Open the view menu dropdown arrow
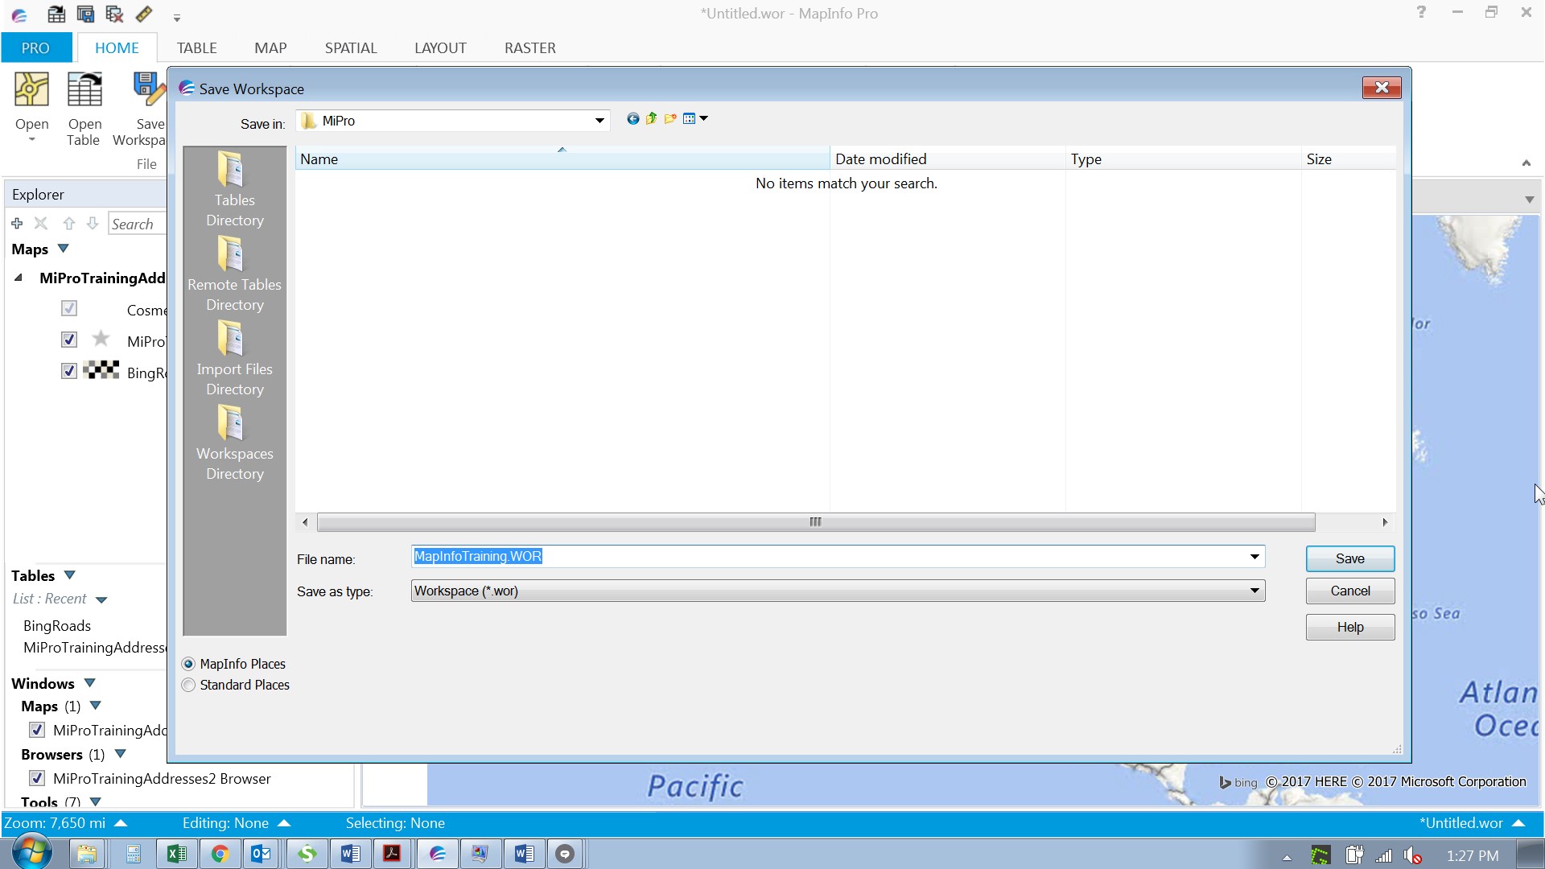1545x869 pixels. pos(704,119)
